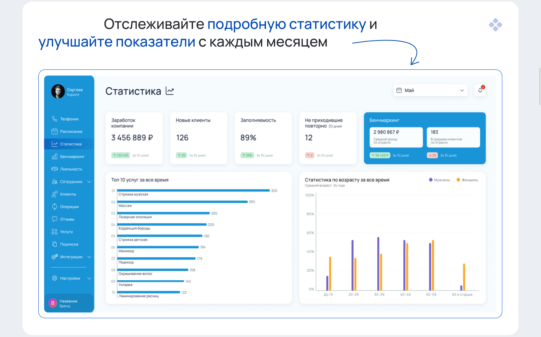Screen dimensions: 541x337
Task: Click the Бенчмаркинг chart icon
Action: pyautogui.click(x=54, y=156)
